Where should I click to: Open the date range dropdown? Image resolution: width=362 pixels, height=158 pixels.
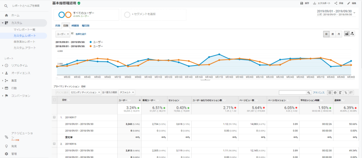(355, 13)
